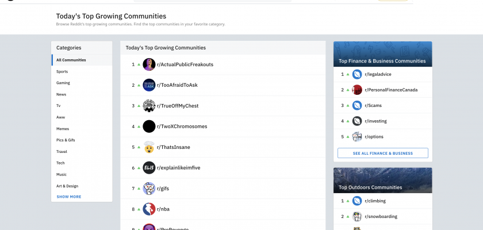
Task: Click the r/gifs community icon
Action: 149,189
